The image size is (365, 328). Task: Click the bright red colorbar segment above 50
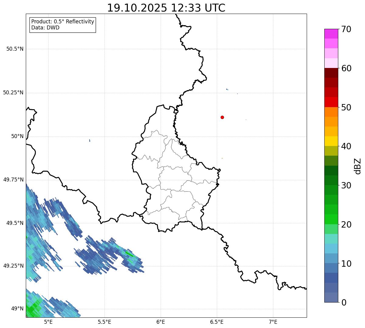[x=331, y=102]
